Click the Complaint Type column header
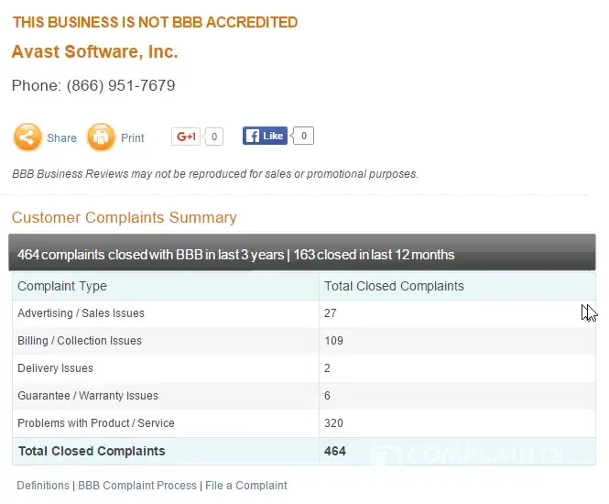 click(x=62, y=286)
